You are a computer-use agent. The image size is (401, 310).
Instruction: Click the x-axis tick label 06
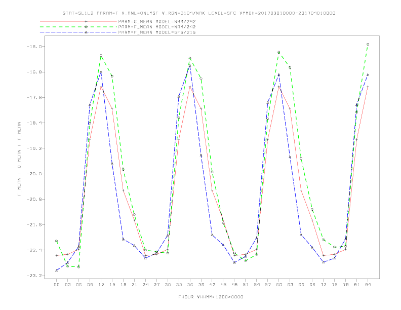pos(79,285)
